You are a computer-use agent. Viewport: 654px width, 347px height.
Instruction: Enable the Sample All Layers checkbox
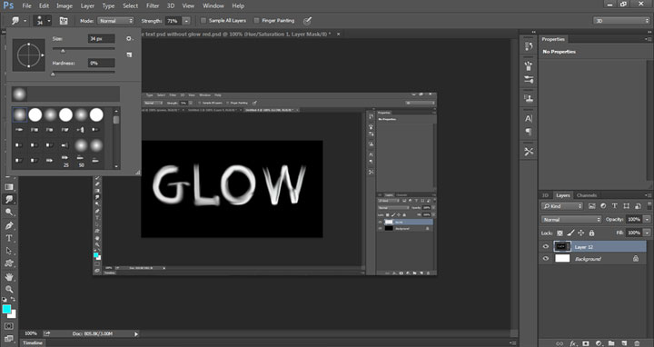(203, 20)
